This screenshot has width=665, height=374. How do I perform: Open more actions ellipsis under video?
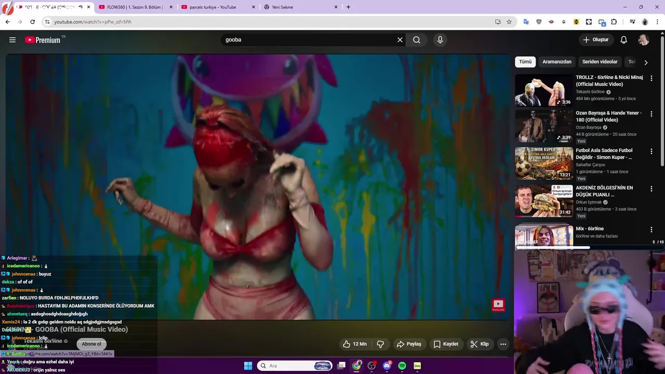[503, 344]
